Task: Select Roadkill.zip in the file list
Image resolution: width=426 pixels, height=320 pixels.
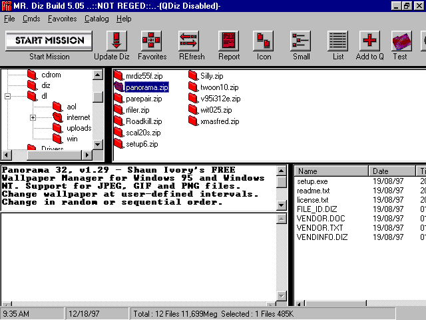Action: pyautogui.click(x=143, y=121)
